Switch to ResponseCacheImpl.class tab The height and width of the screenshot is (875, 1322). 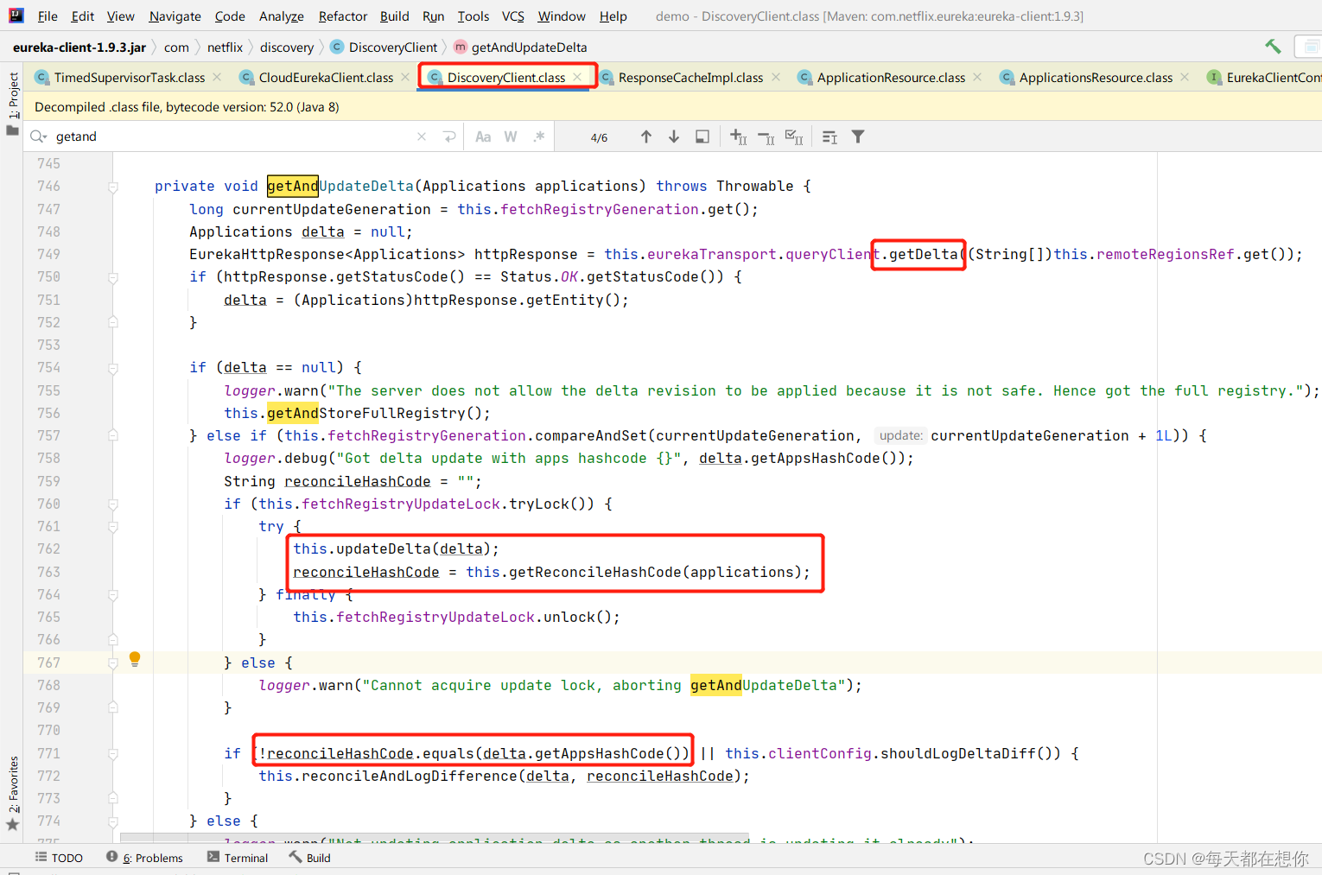click(690, 78)
